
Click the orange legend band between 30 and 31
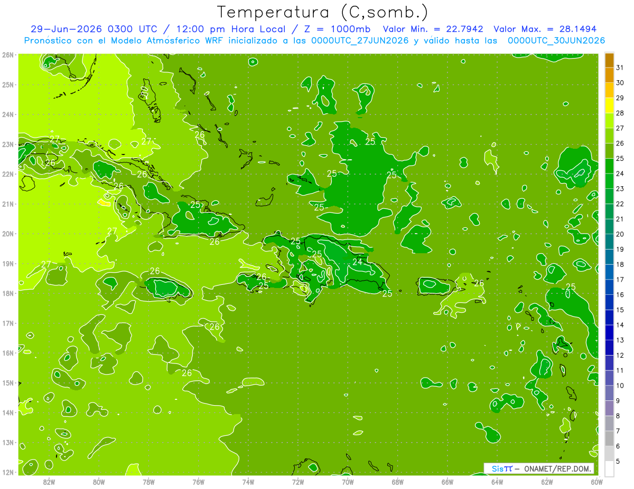(x=609, y=75)
